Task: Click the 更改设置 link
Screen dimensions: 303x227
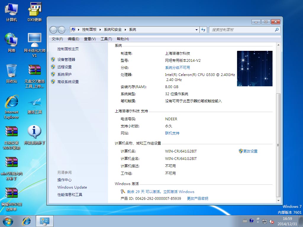Action: pos(250,151)
